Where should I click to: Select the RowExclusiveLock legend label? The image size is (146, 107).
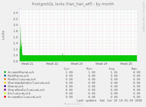tap(22, 79)
